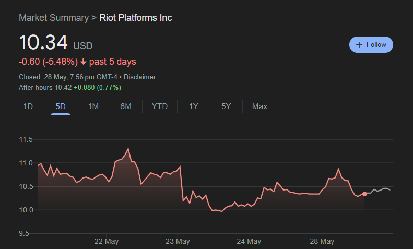Select the 1D time range tab

click(x=28, y=106)
